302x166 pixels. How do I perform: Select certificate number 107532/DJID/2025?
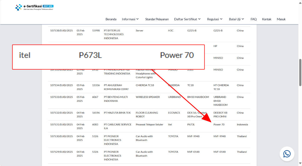coord(61,113)
